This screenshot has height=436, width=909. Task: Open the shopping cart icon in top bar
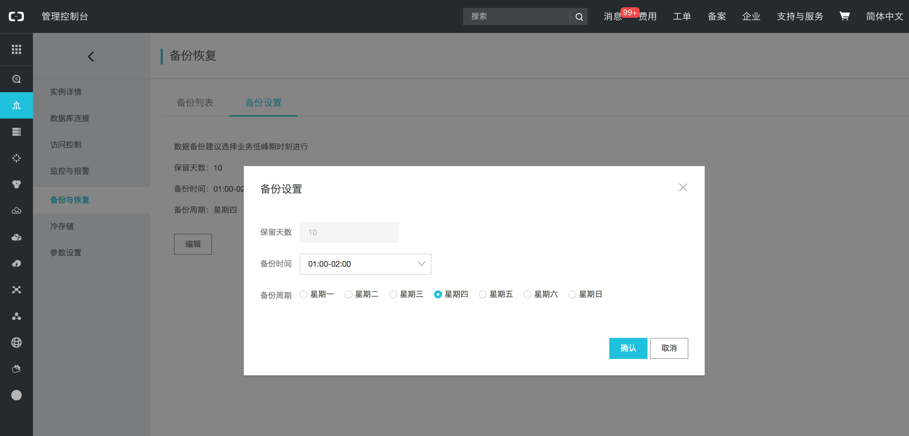[844, 16]
